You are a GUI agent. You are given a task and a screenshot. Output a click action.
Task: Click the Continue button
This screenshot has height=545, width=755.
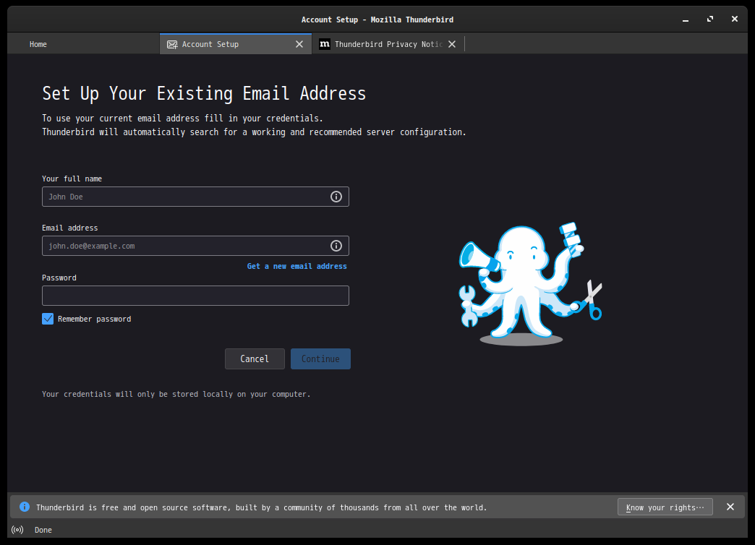pos(320,359)
